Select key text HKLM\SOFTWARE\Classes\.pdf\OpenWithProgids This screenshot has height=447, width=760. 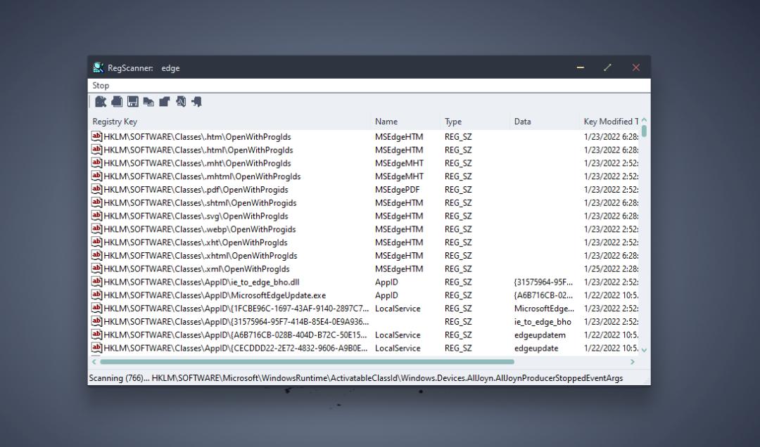[x=196, y=190]
